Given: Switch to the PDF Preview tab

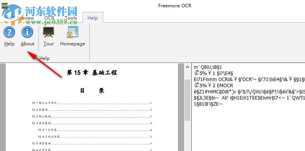Looking at the screenshot, I should tap(20, 18).
